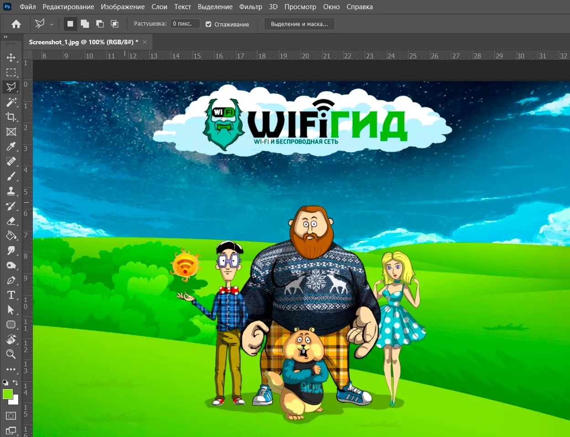The image size is (570, 437).
Task: Select the Frame tool
Action: [x=11, y=132]
